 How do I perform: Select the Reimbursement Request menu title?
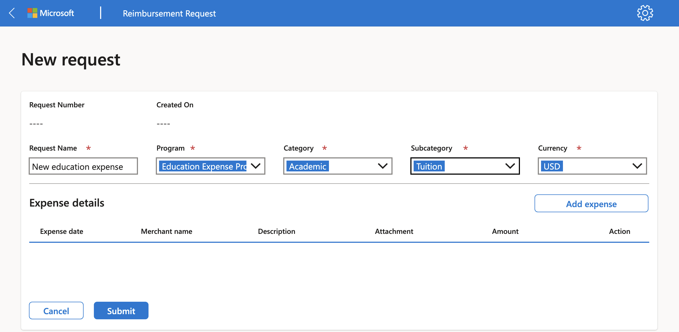[x=169, y=13]
